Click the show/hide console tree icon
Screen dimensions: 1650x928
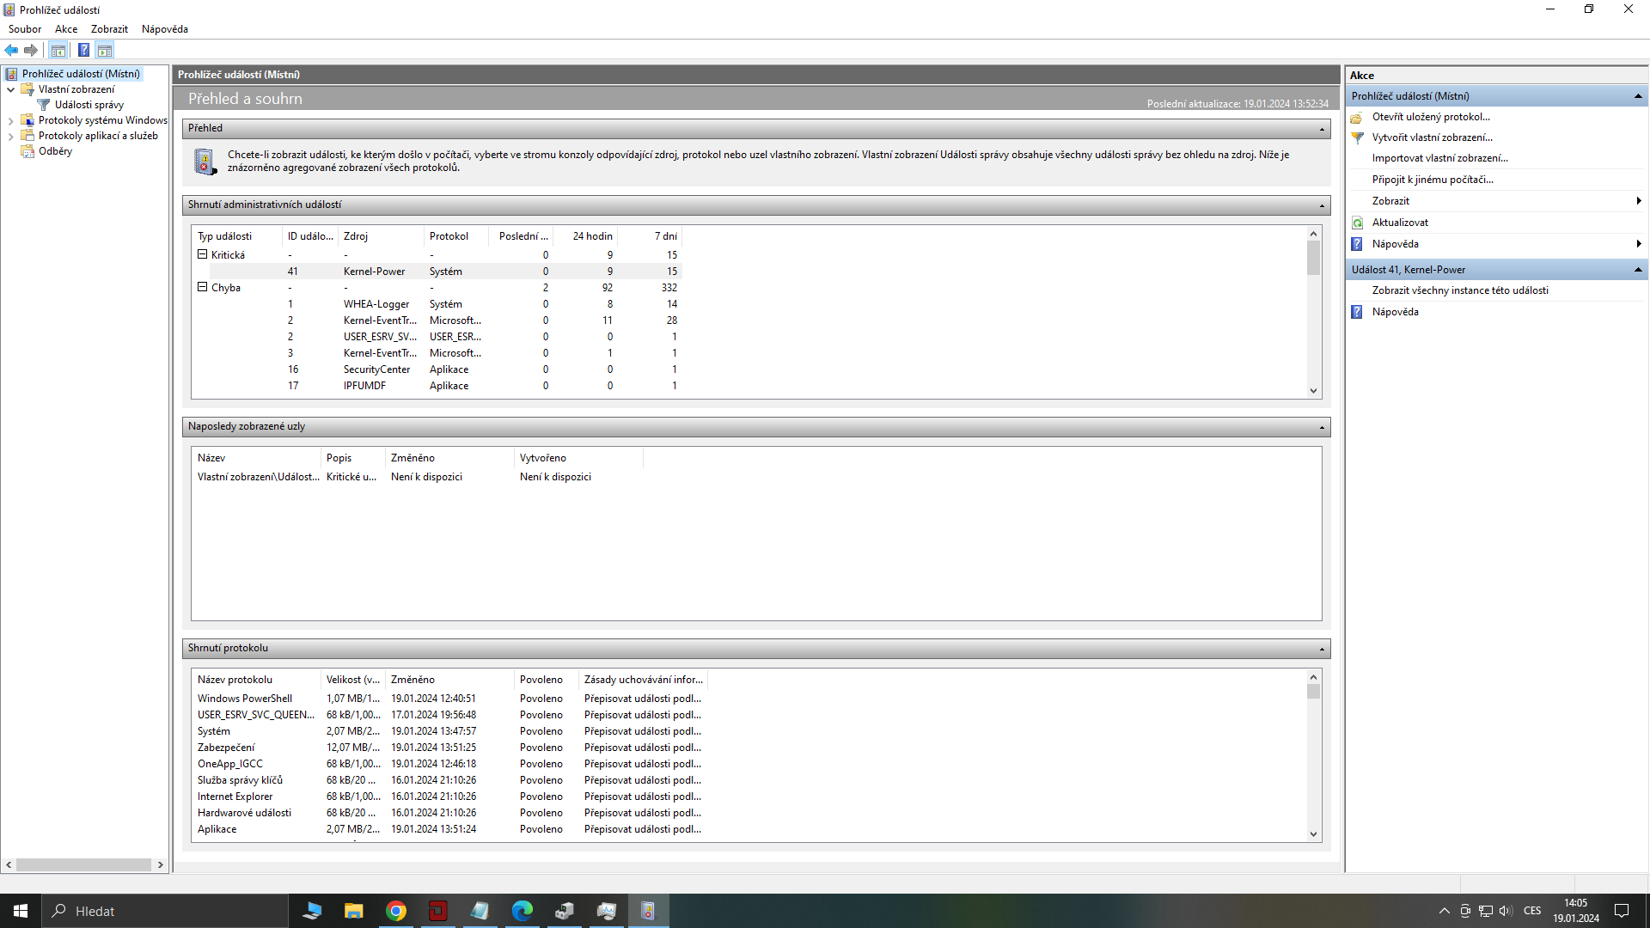58,50
